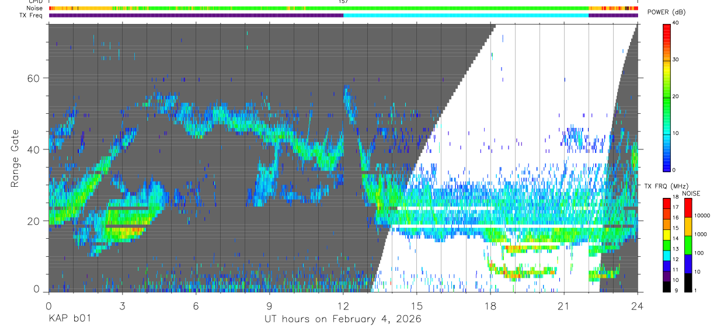Click the "3" UT hour tick label

(x=122, y=305)
